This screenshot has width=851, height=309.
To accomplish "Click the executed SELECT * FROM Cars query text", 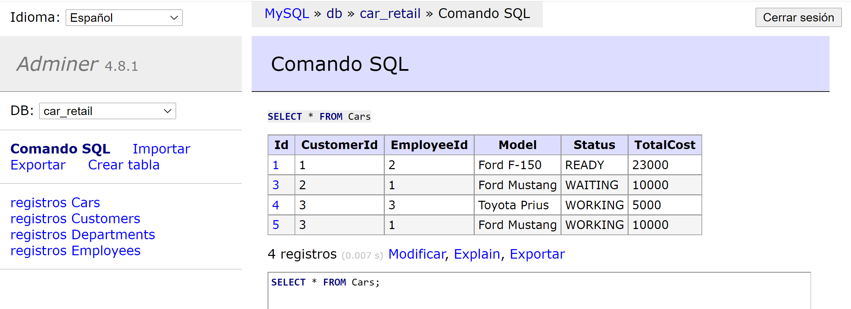I will tap(319, 116).
